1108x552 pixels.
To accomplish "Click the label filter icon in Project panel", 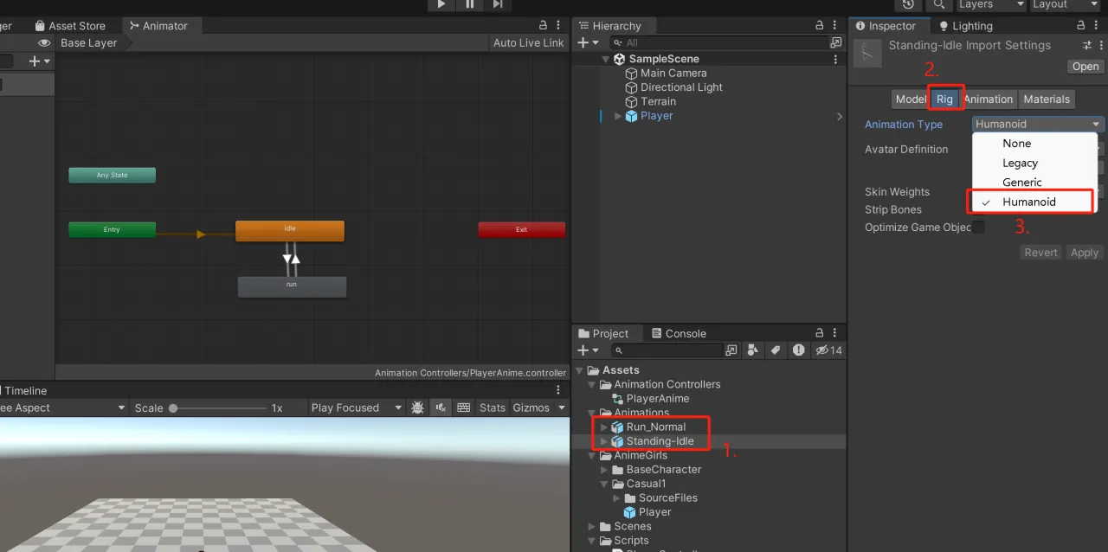I will click(775, 350).
